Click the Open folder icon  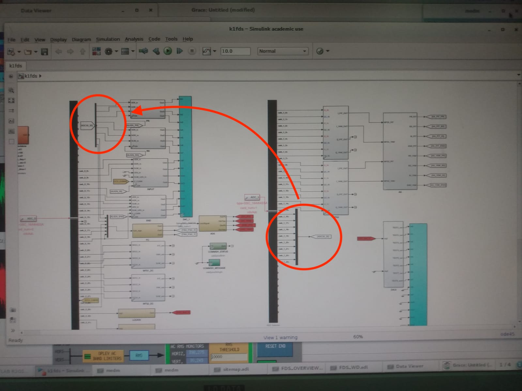[28, 51]
